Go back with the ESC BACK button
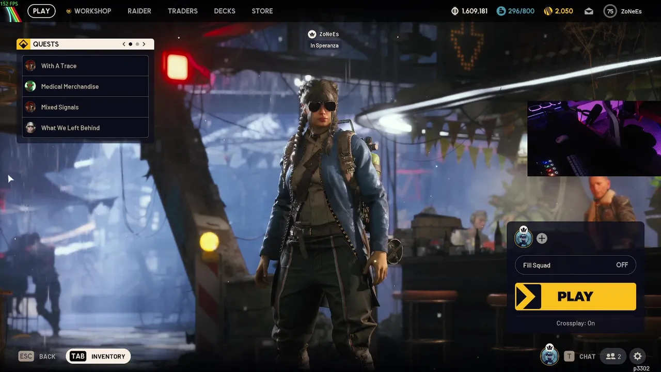 37,356
